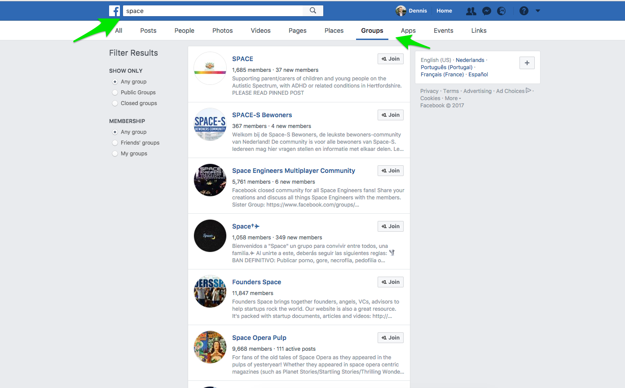Join the SPACE-S Bewoners group
Screen dimensions: 625x388
point(391,115)
